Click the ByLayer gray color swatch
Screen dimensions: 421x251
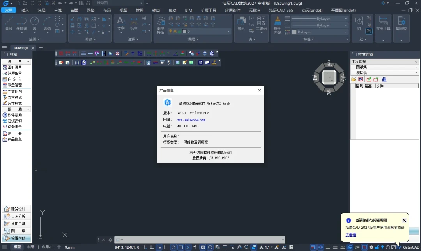294,32
